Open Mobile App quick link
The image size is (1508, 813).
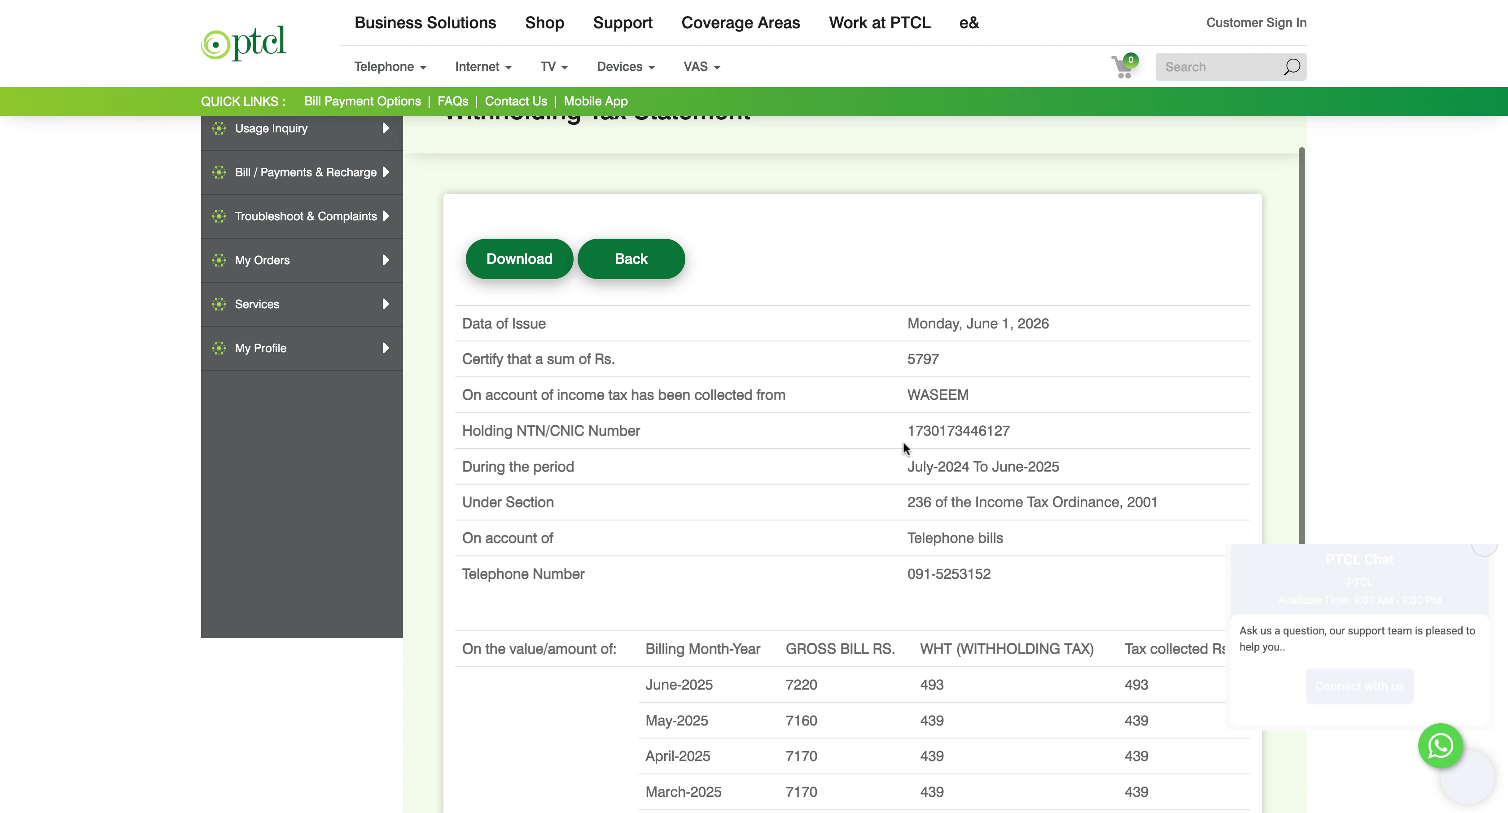[x=596, y=101]
